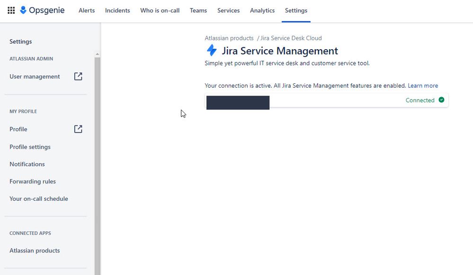Go to the Alerts tab

click(87, 10)
